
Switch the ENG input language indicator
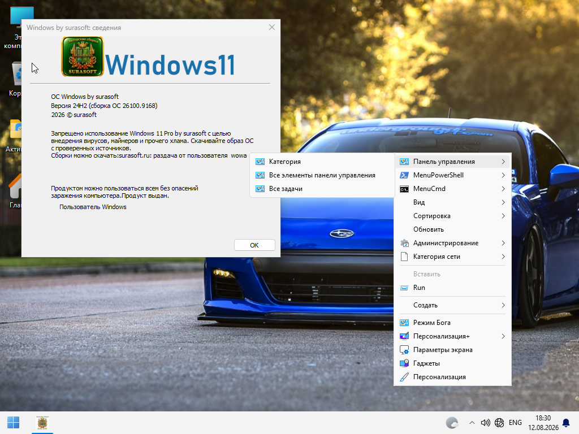click(515, 423)
